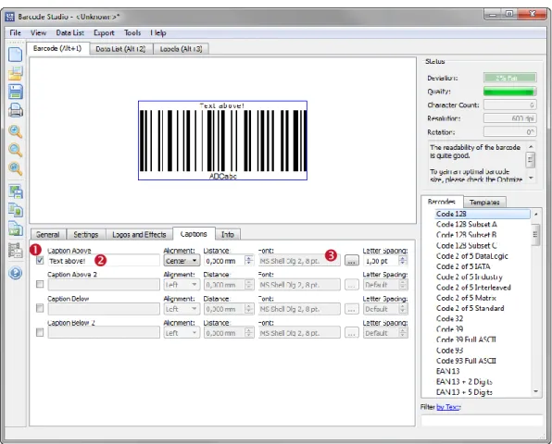Viewport: 552px width, 444px height.
Task: Click the Filter by Text link
Action: 448,407
